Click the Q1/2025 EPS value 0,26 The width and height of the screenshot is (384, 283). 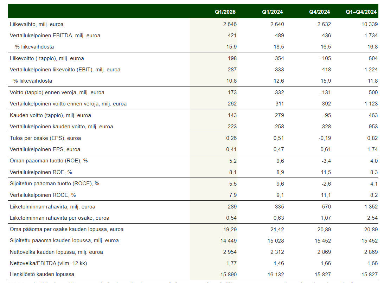tap(231, 138)
